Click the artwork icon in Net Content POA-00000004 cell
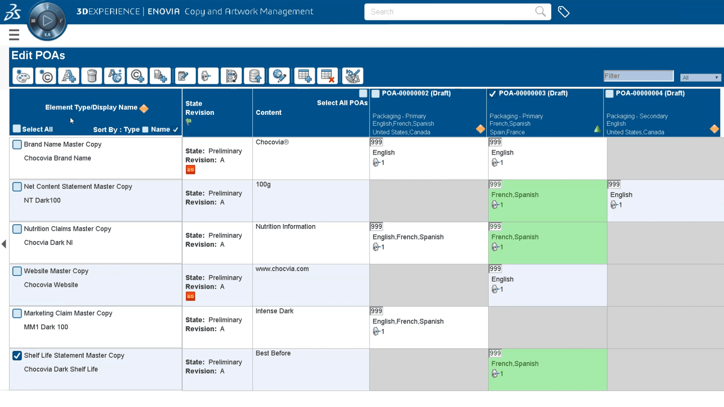This screenshot has width=724, height=407. click(614, 205)
